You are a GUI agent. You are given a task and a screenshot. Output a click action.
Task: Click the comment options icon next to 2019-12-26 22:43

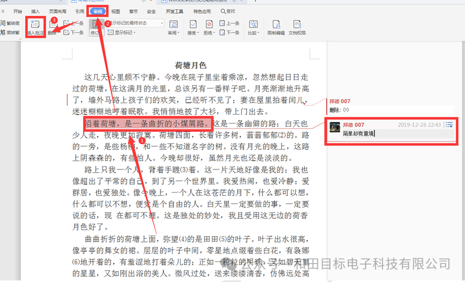pyautogui.click(x=449, y=125)
